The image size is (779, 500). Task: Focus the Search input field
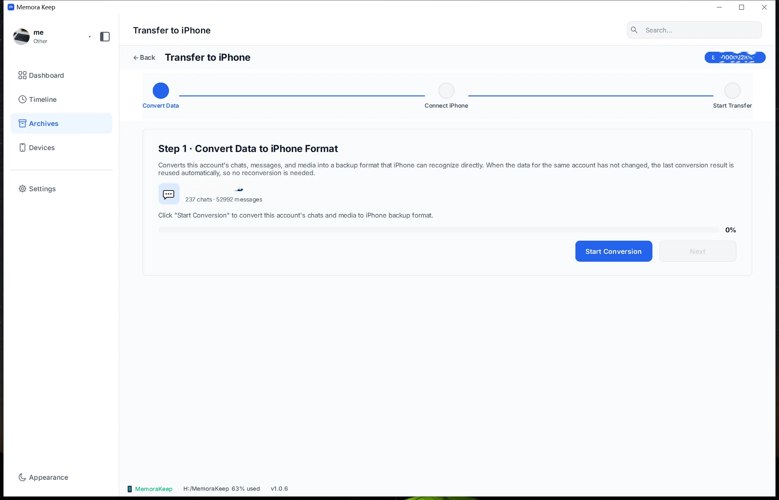click(694, 30)
